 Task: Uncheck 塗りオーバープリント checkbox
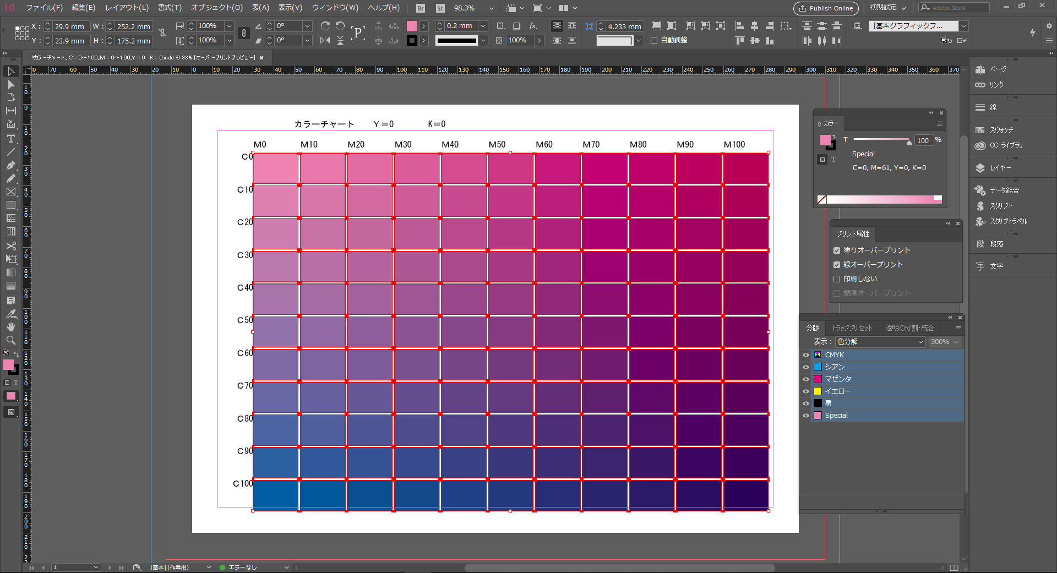coord(837,250)
